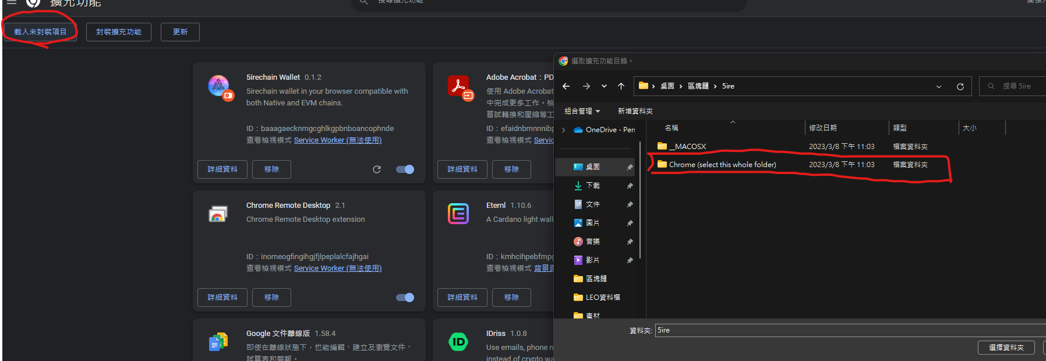The height and width of the screenshot is (361, 1046).
Task: Click the pin icon beside 桌面
Action: [630, 167]
